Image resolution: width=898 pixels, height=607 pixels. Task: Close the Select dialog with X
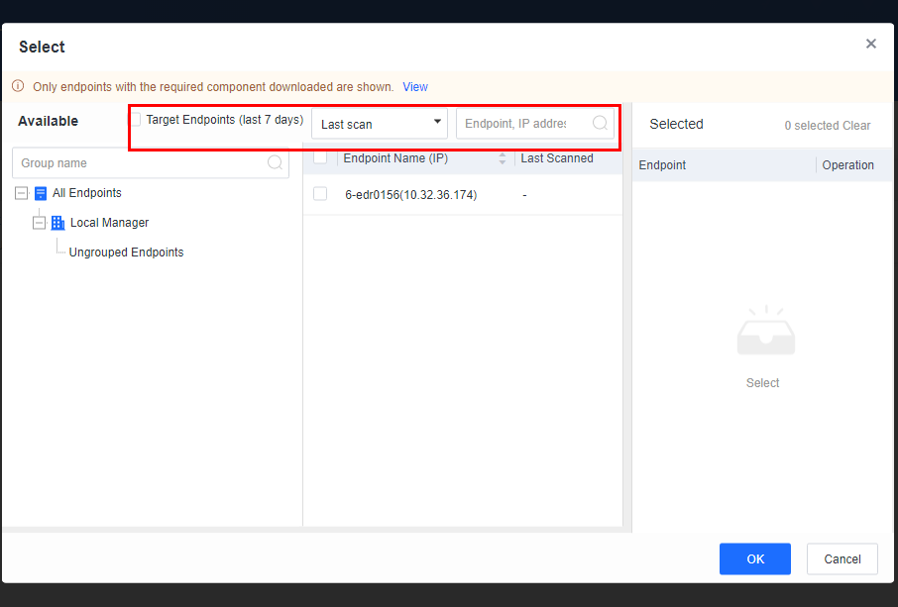point(871,44)
